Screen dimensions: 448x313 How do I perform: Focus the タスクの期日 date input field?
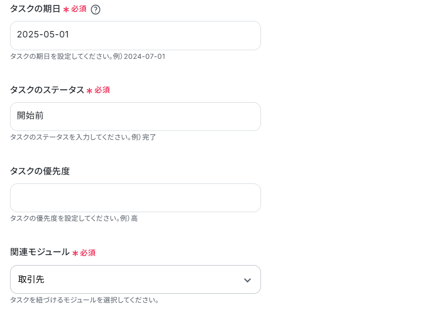click(135, 36)
